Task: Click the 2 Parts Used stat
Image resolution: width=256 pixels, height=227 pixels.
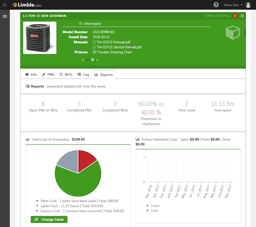Action: [x=187, y=107]
